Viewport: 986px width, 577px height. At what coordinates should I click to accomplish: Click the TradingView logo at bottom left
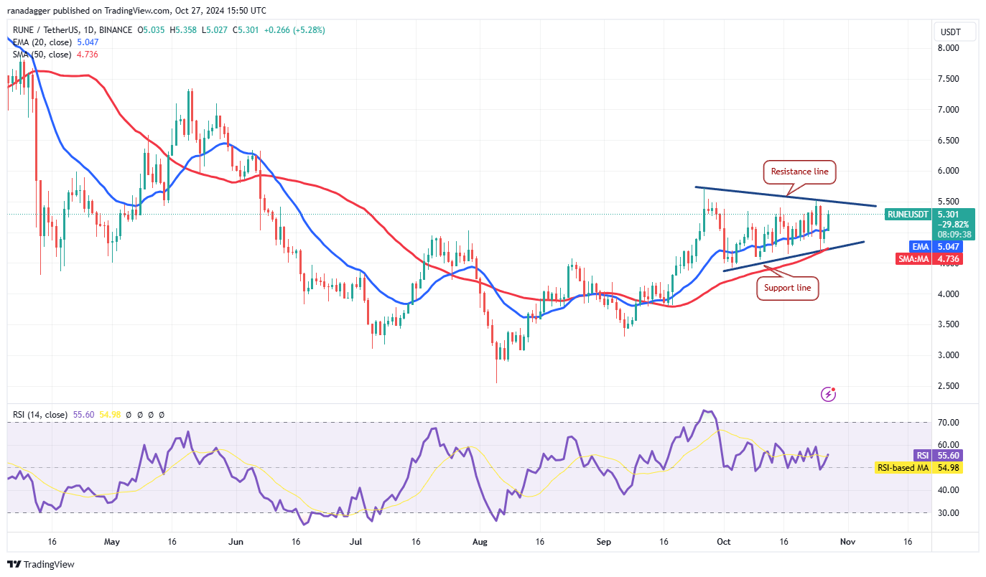[x=41, y=565]
